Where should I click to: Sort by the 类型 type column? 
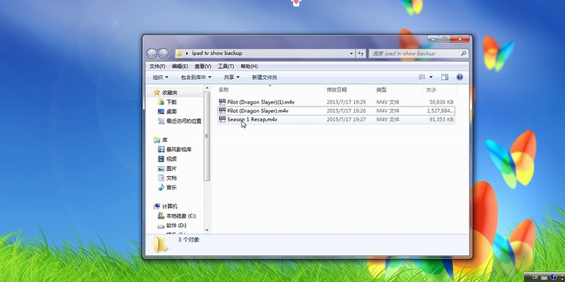click(381, 89)
